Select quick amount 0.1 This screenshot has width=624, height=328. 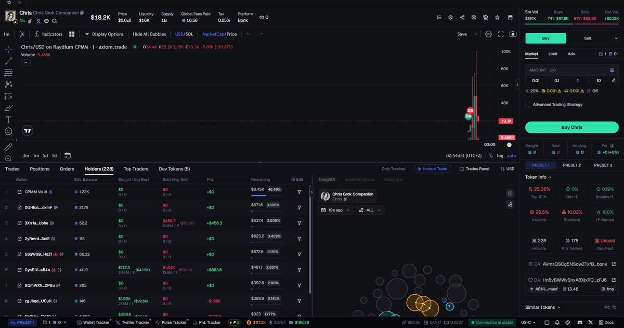pos(556,81)
